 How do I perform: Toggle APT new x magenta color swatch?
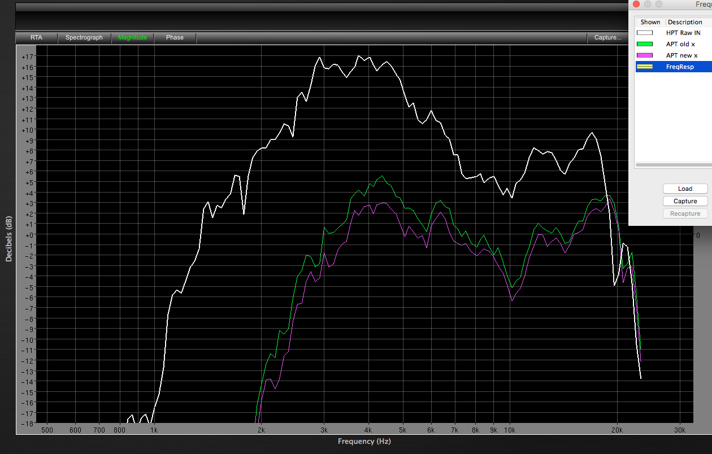[x=644, y=55]
